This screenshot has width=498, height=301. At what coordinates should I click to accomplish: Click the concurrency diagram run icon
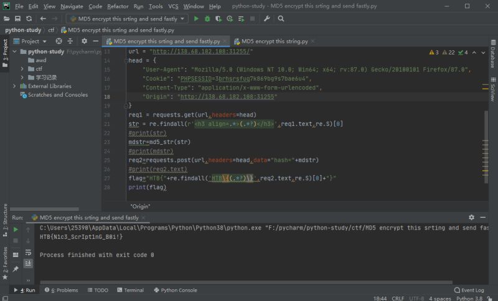(x=241, y=19)
